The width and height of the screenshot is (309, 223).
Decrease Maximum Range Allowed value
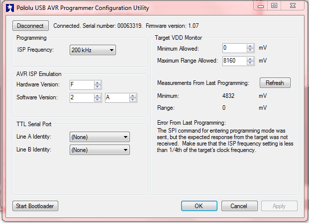point(250,63)
